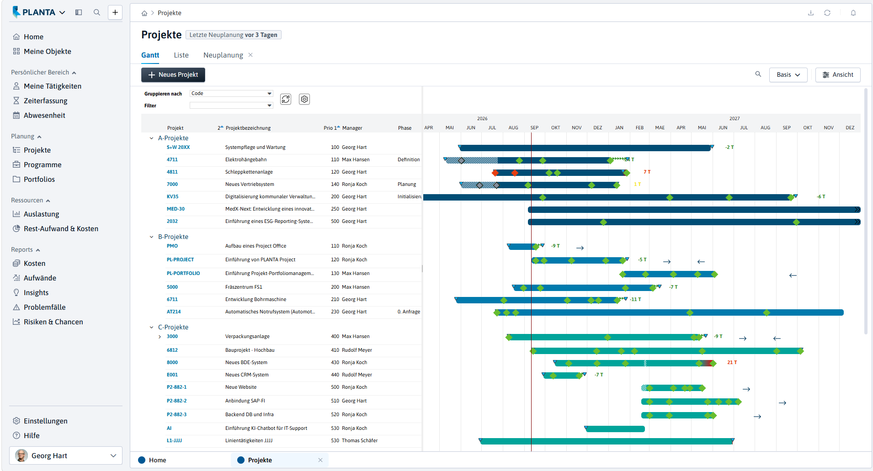This screenshot has height=471, width=873.
Task: Collapse the A-Projekte group
Action: 152,138
